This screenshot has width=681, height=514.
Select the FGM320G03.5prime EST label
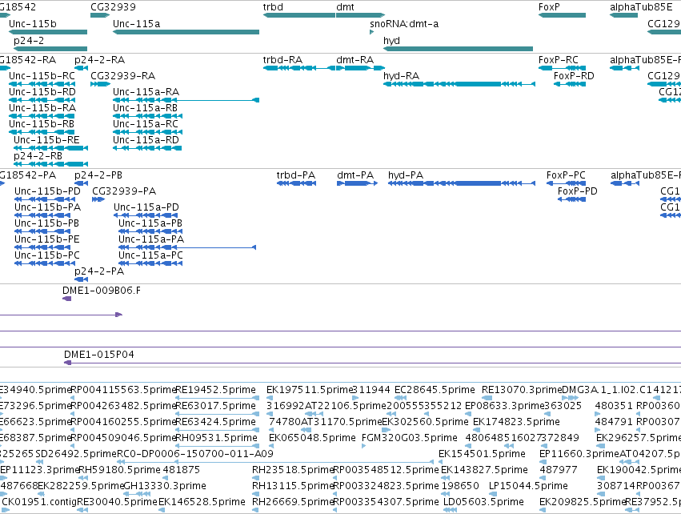410,438
